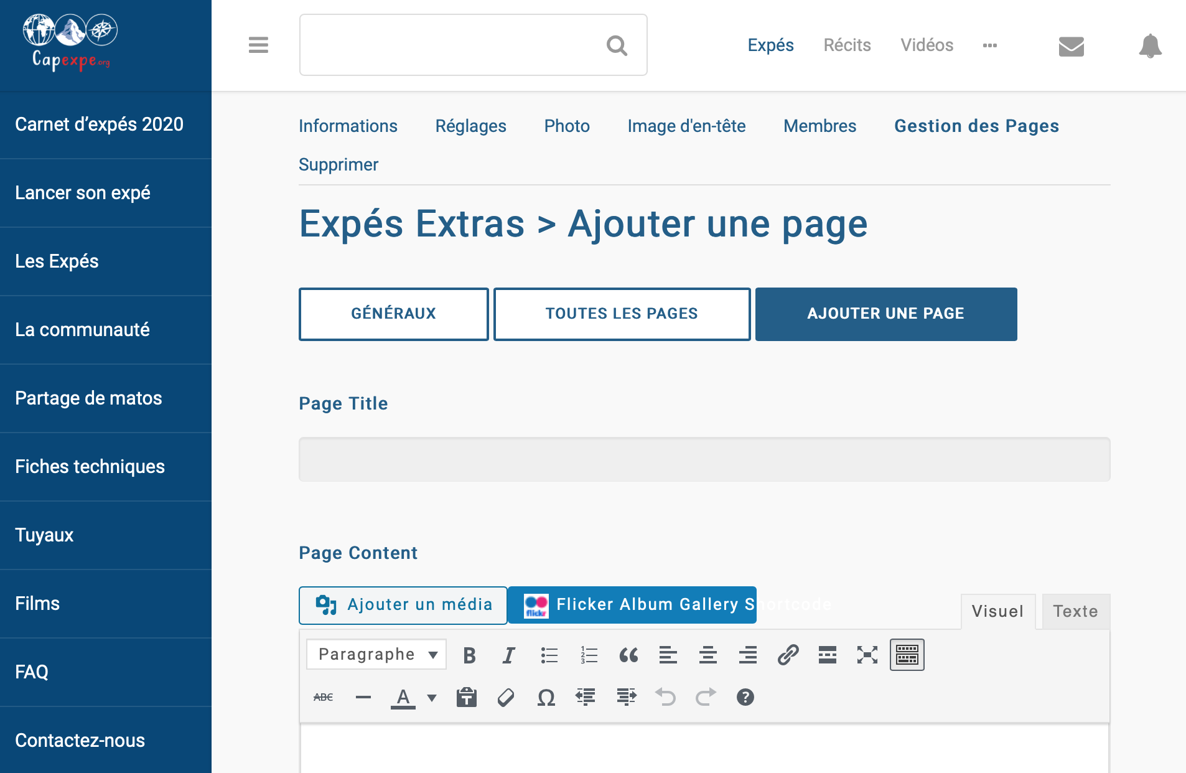Align text left
This screenshot has width=1186, height=773.
668,655
